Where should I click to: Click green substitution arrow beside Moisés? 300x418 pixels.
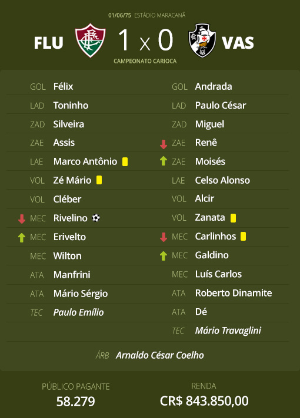tap(164, 161)
